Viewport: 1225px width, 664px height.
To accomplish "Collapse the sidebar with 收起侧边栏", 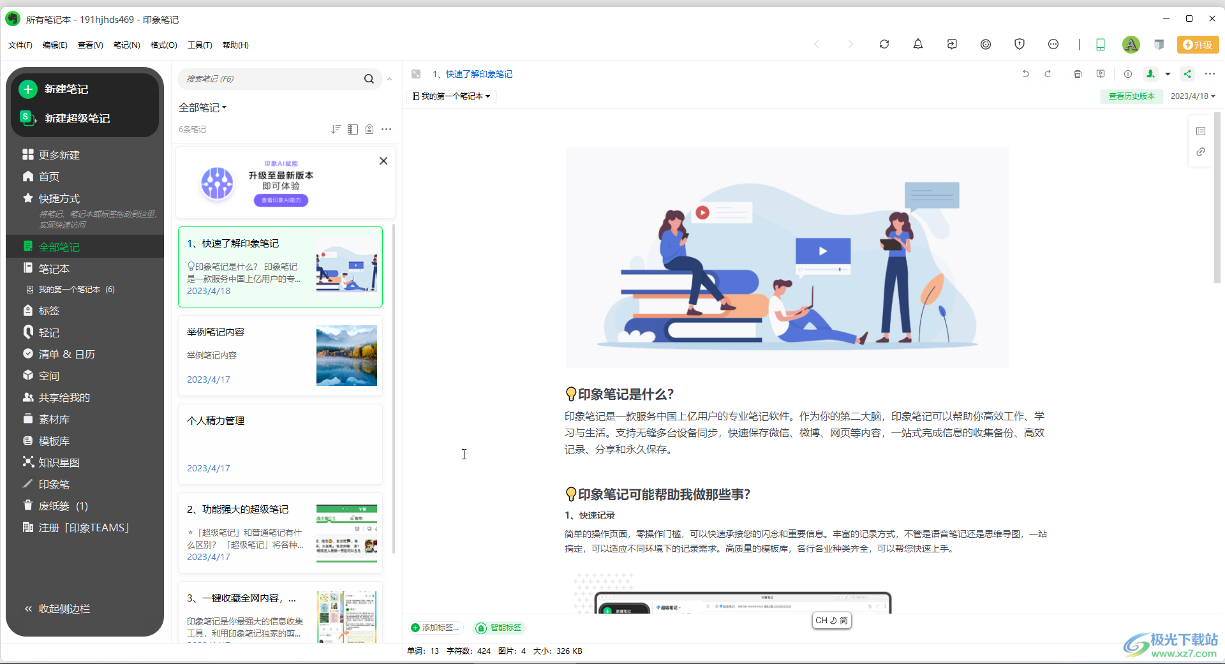I will [57, 609].
